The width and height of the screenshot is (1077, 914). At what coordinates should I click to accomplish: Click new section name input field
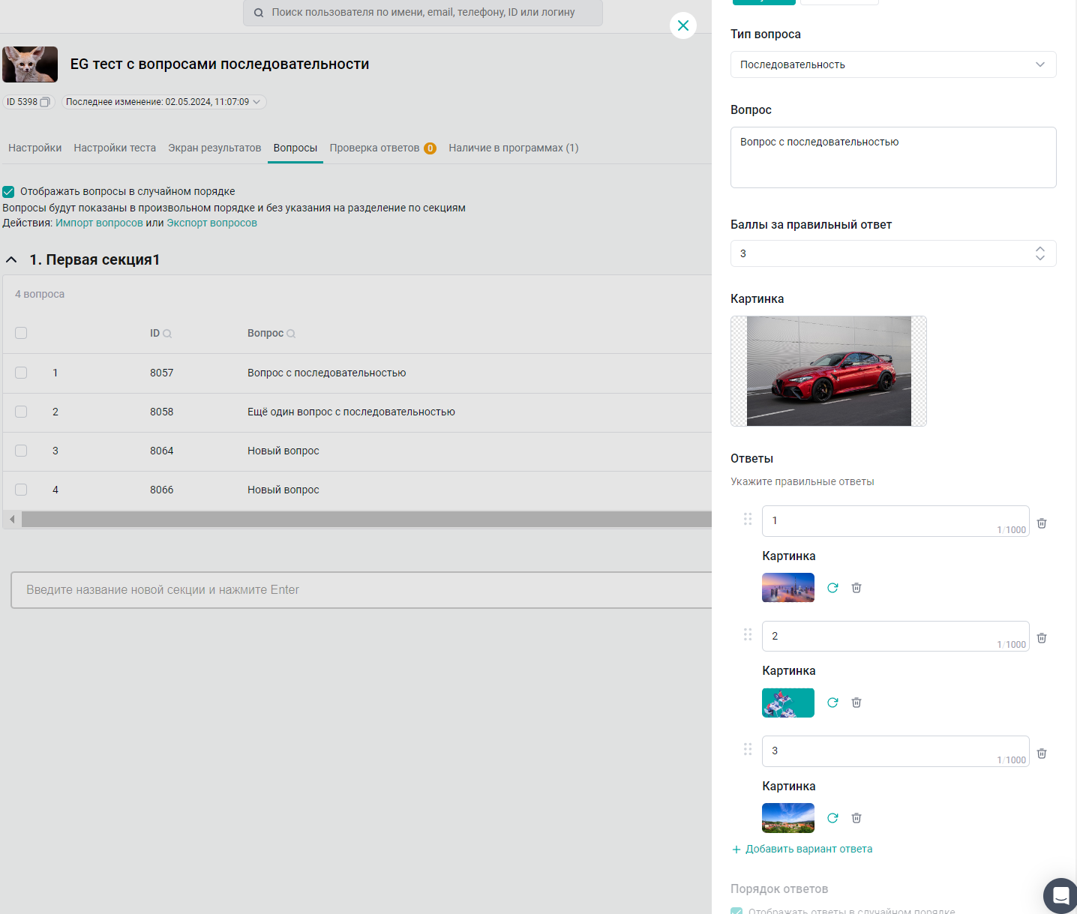361,590
